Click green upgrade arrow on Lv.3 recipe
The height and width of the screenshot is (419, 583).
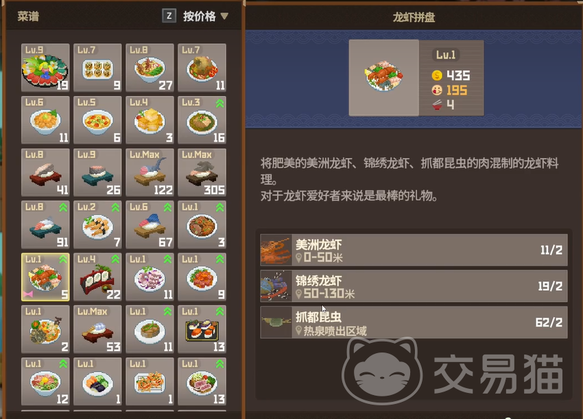click(x=220, y=104)
